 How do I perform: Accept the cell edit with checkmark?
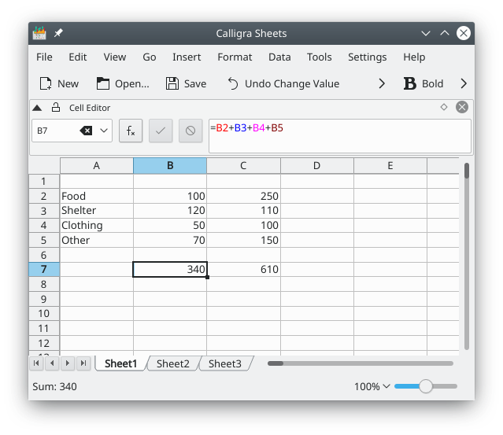[x=160, y=131]
